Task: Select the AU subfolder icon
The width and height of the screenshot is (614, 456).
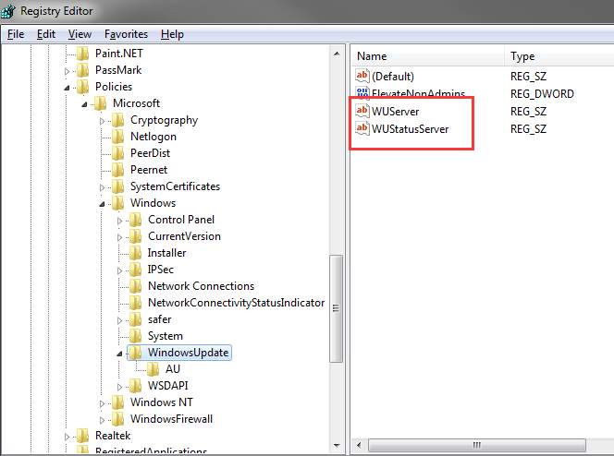Action: pyautogui.click(x=153, y=369)
